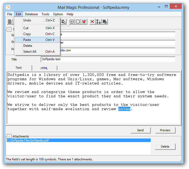Click the toolbar icon with arrow and page

[x=63, y=22]
